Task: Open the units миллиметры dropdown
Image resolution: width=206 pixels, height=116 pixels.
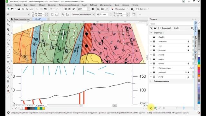Action: (93, 14)
